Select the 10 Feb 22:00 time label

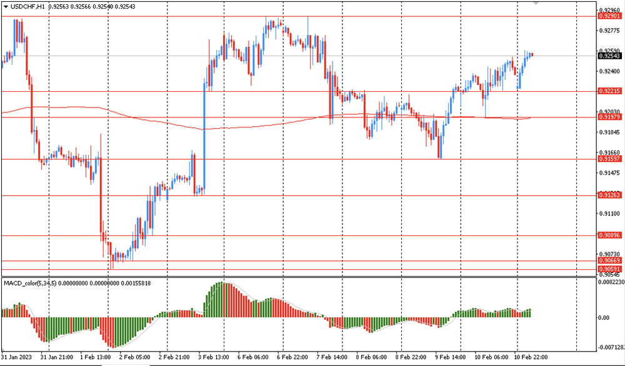tap(530, 357)
